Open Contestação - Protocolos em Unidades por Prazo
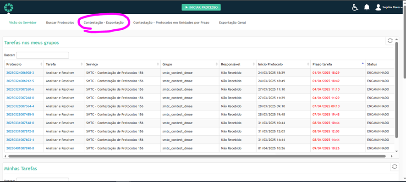 point(171,22)
